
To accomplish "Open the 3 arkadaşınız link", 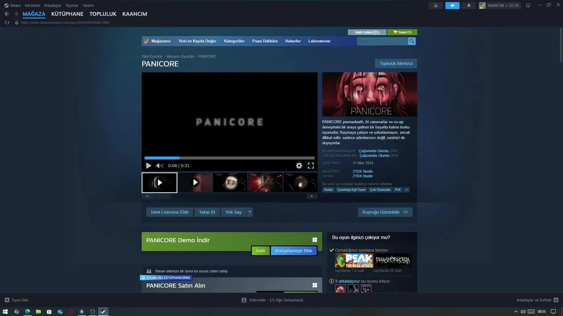I will pos(347,281).
